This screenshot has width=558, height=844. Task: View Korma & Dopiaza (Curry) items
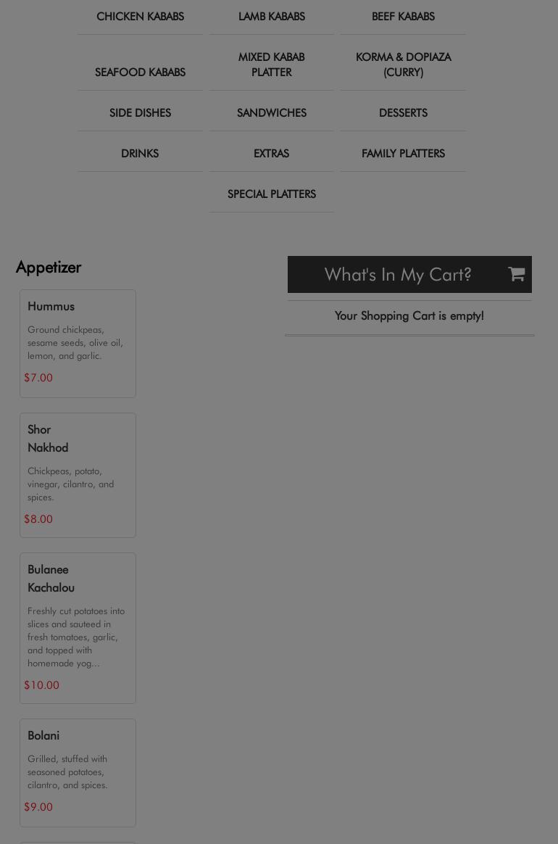click(403, 65)
